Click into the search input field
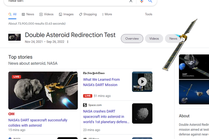 click(67, 1)
